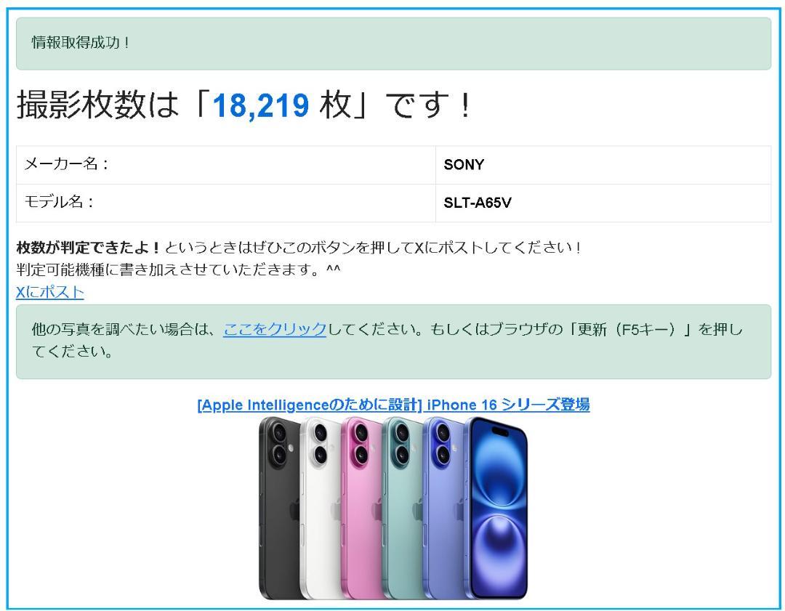Viewport: 785px width, 611px height.
Task: Click the pink iPhone's camera lens
Action: click(x=361, y=433)
